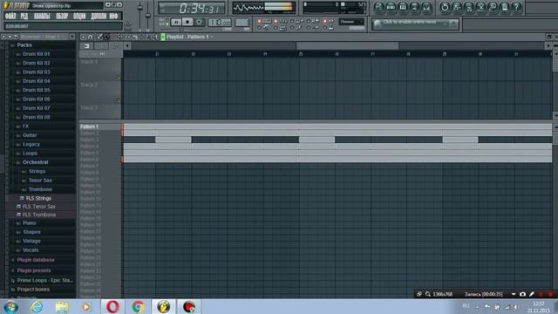Viewport: 558px width, 314px height.
Task: Open the ДОПОЛН menu
Action: (99, 16)
